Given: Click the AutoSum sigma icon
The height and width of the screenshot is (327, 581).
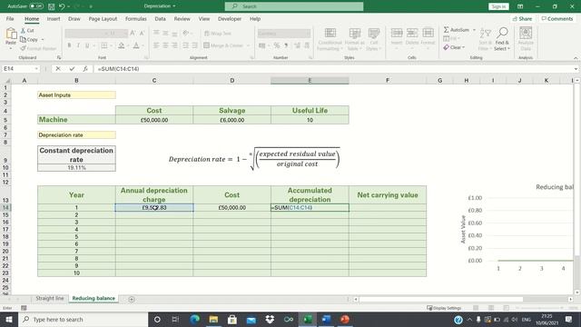Looking at the screenshot, I should point(446,29).
